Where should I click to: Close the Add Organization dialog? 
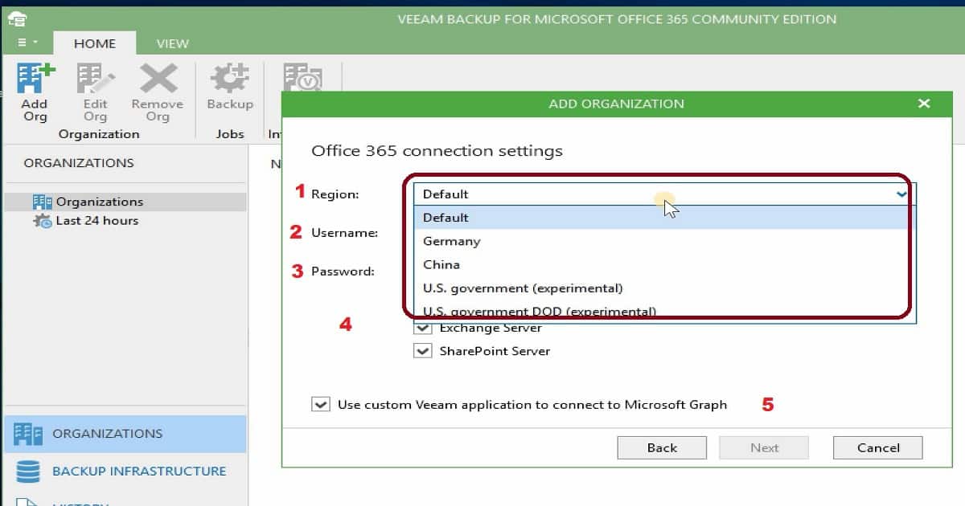[923, 104]
